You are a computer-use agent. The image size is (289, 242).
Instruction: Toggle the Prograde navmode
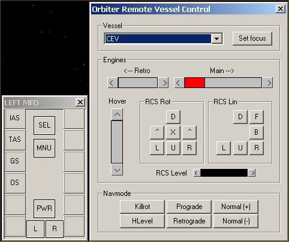coord(189,207)
